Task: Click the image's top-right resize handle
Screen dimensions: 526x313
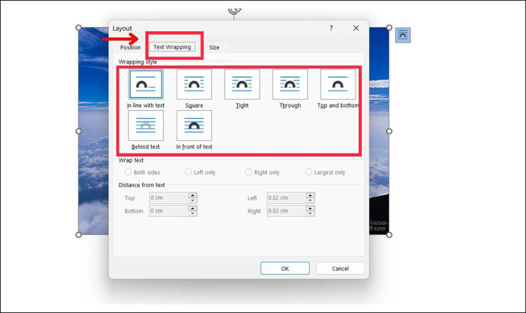Action: [389, 27]
